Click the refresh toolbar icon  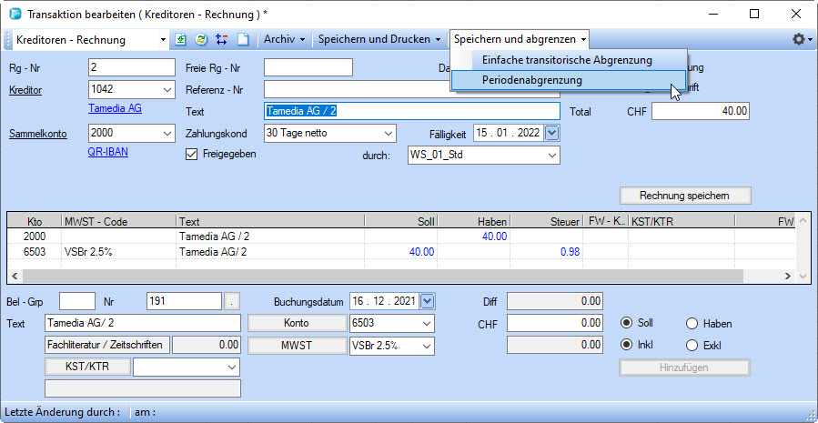tap(201, 40)
